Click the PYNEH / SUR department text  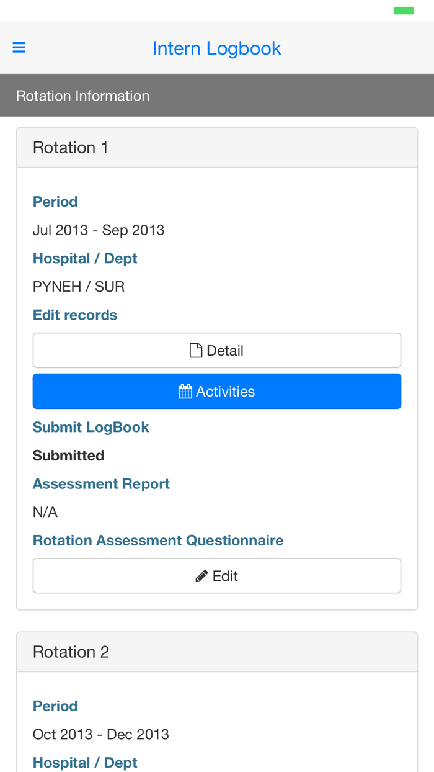pos(79,285)
